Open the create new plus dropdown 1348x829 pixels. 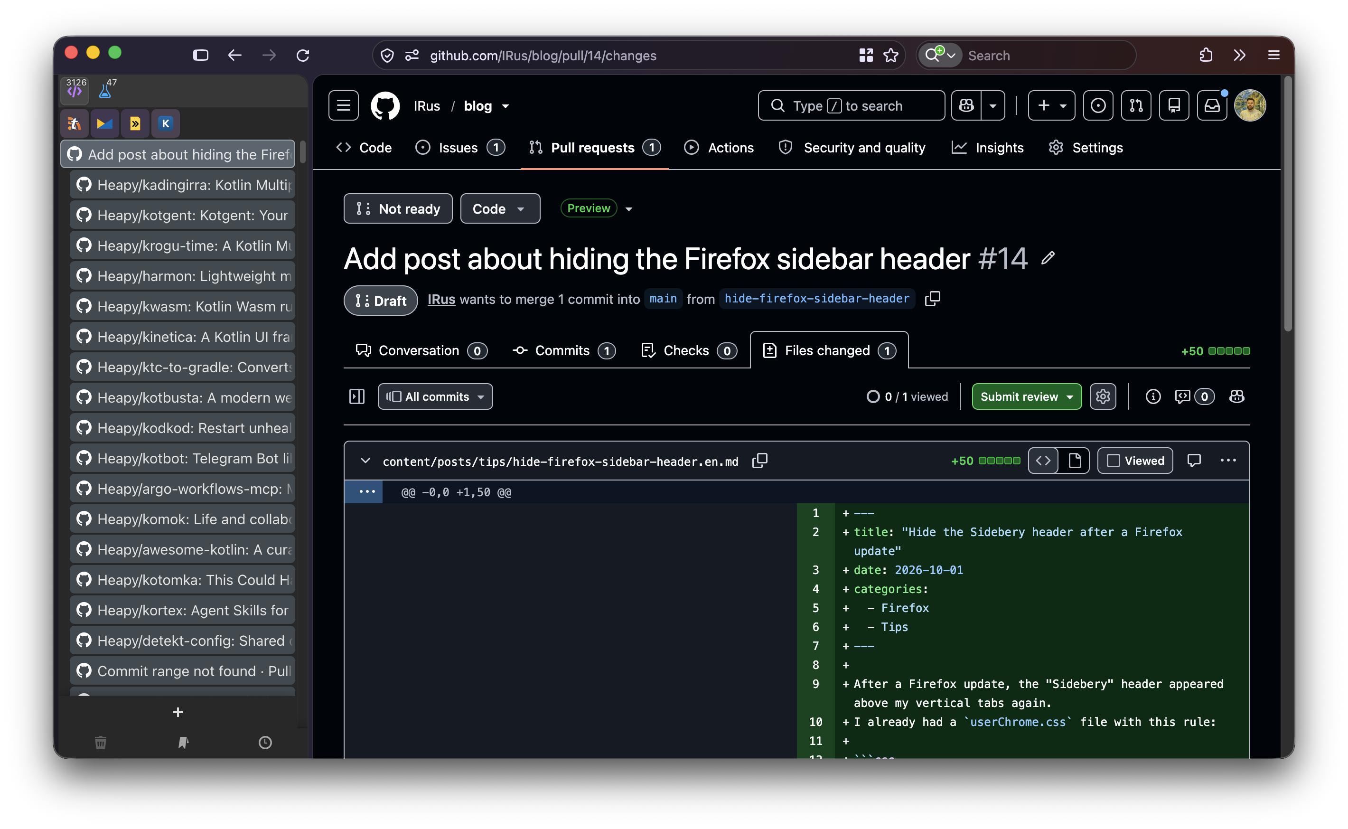[x=1051, y=105]
